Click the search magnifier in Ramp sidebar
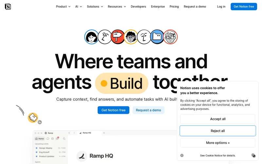Screen dimensions: 262x164 point(64,139)
